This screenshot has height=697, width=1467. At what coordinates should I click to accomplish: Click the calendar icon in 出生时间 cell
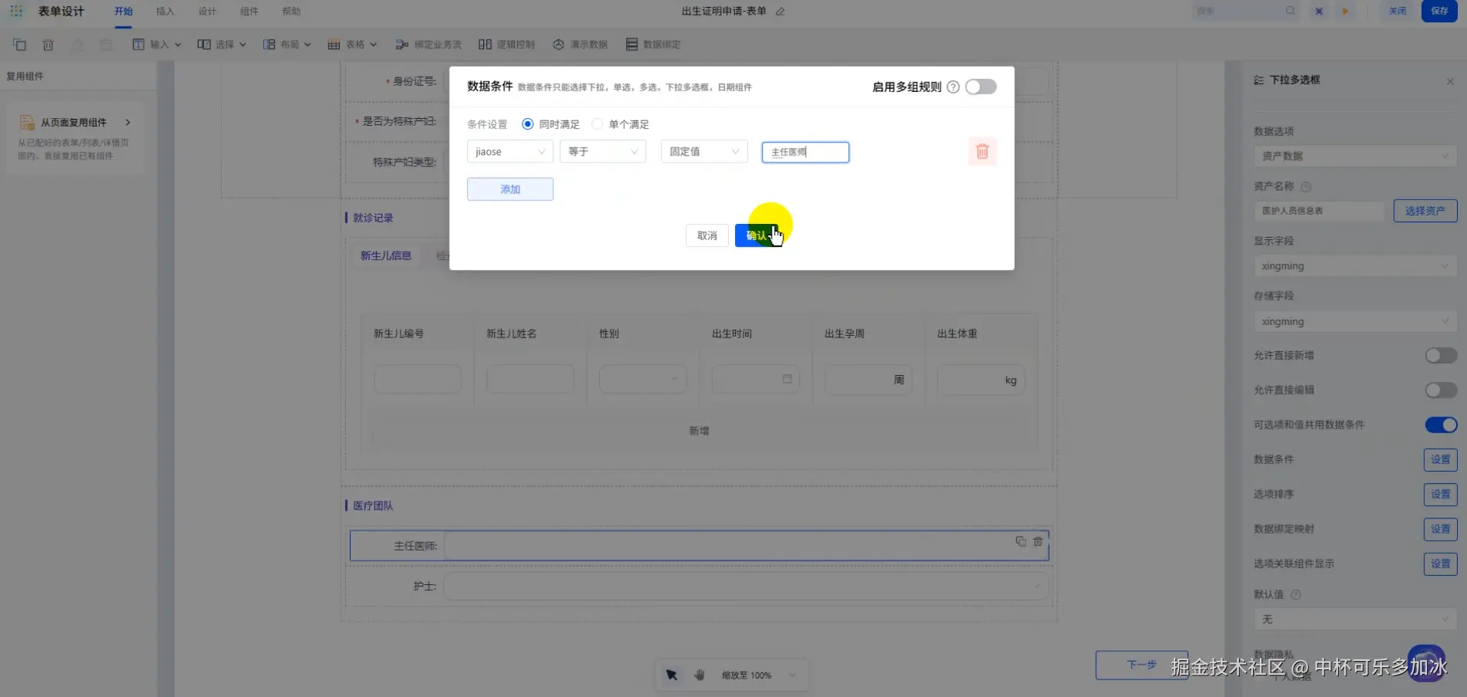tap(787, 379)
